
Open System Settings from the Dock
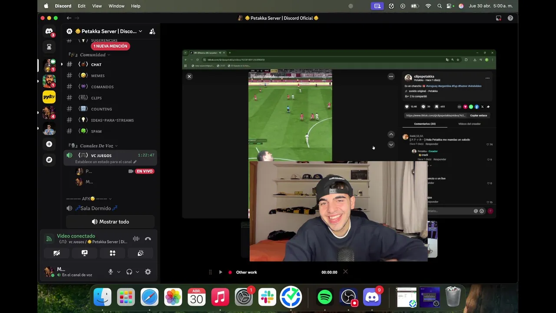click(244, 297)
